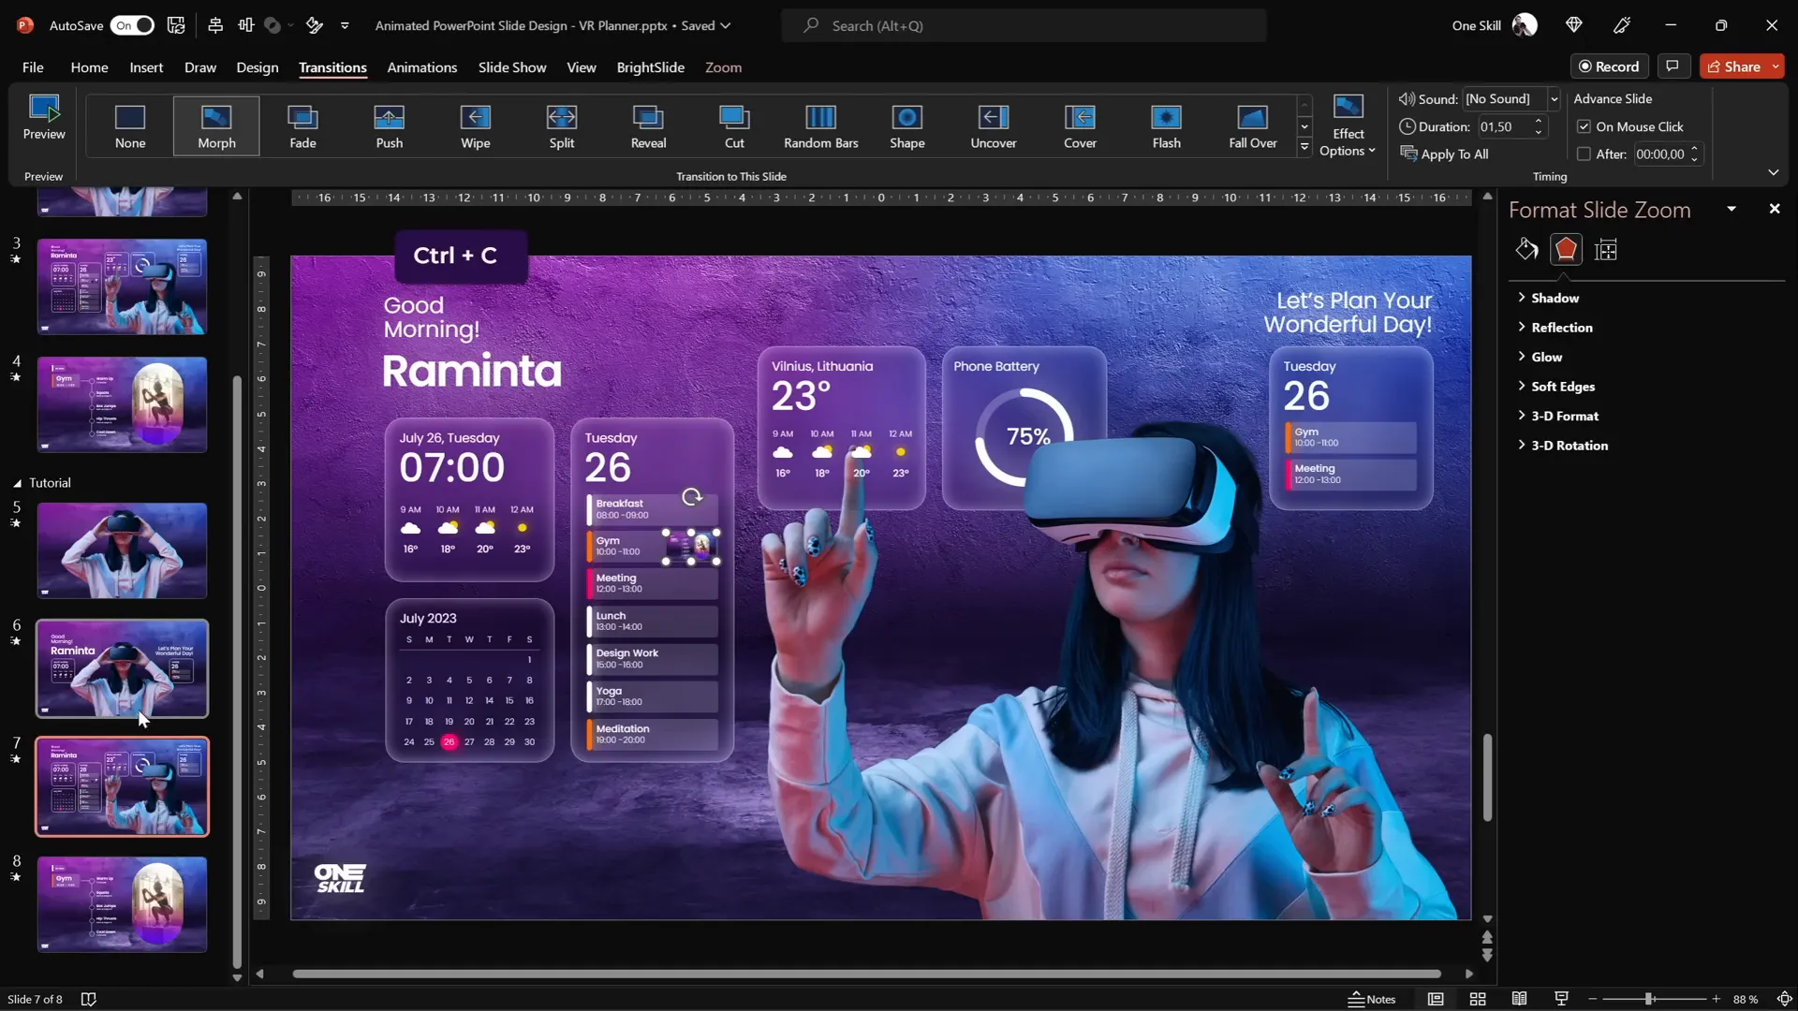The height and width of the screenshot is (1011, 1798).
Task: Expand the 3-D Format section
Action: click(x=1564, y=416)
